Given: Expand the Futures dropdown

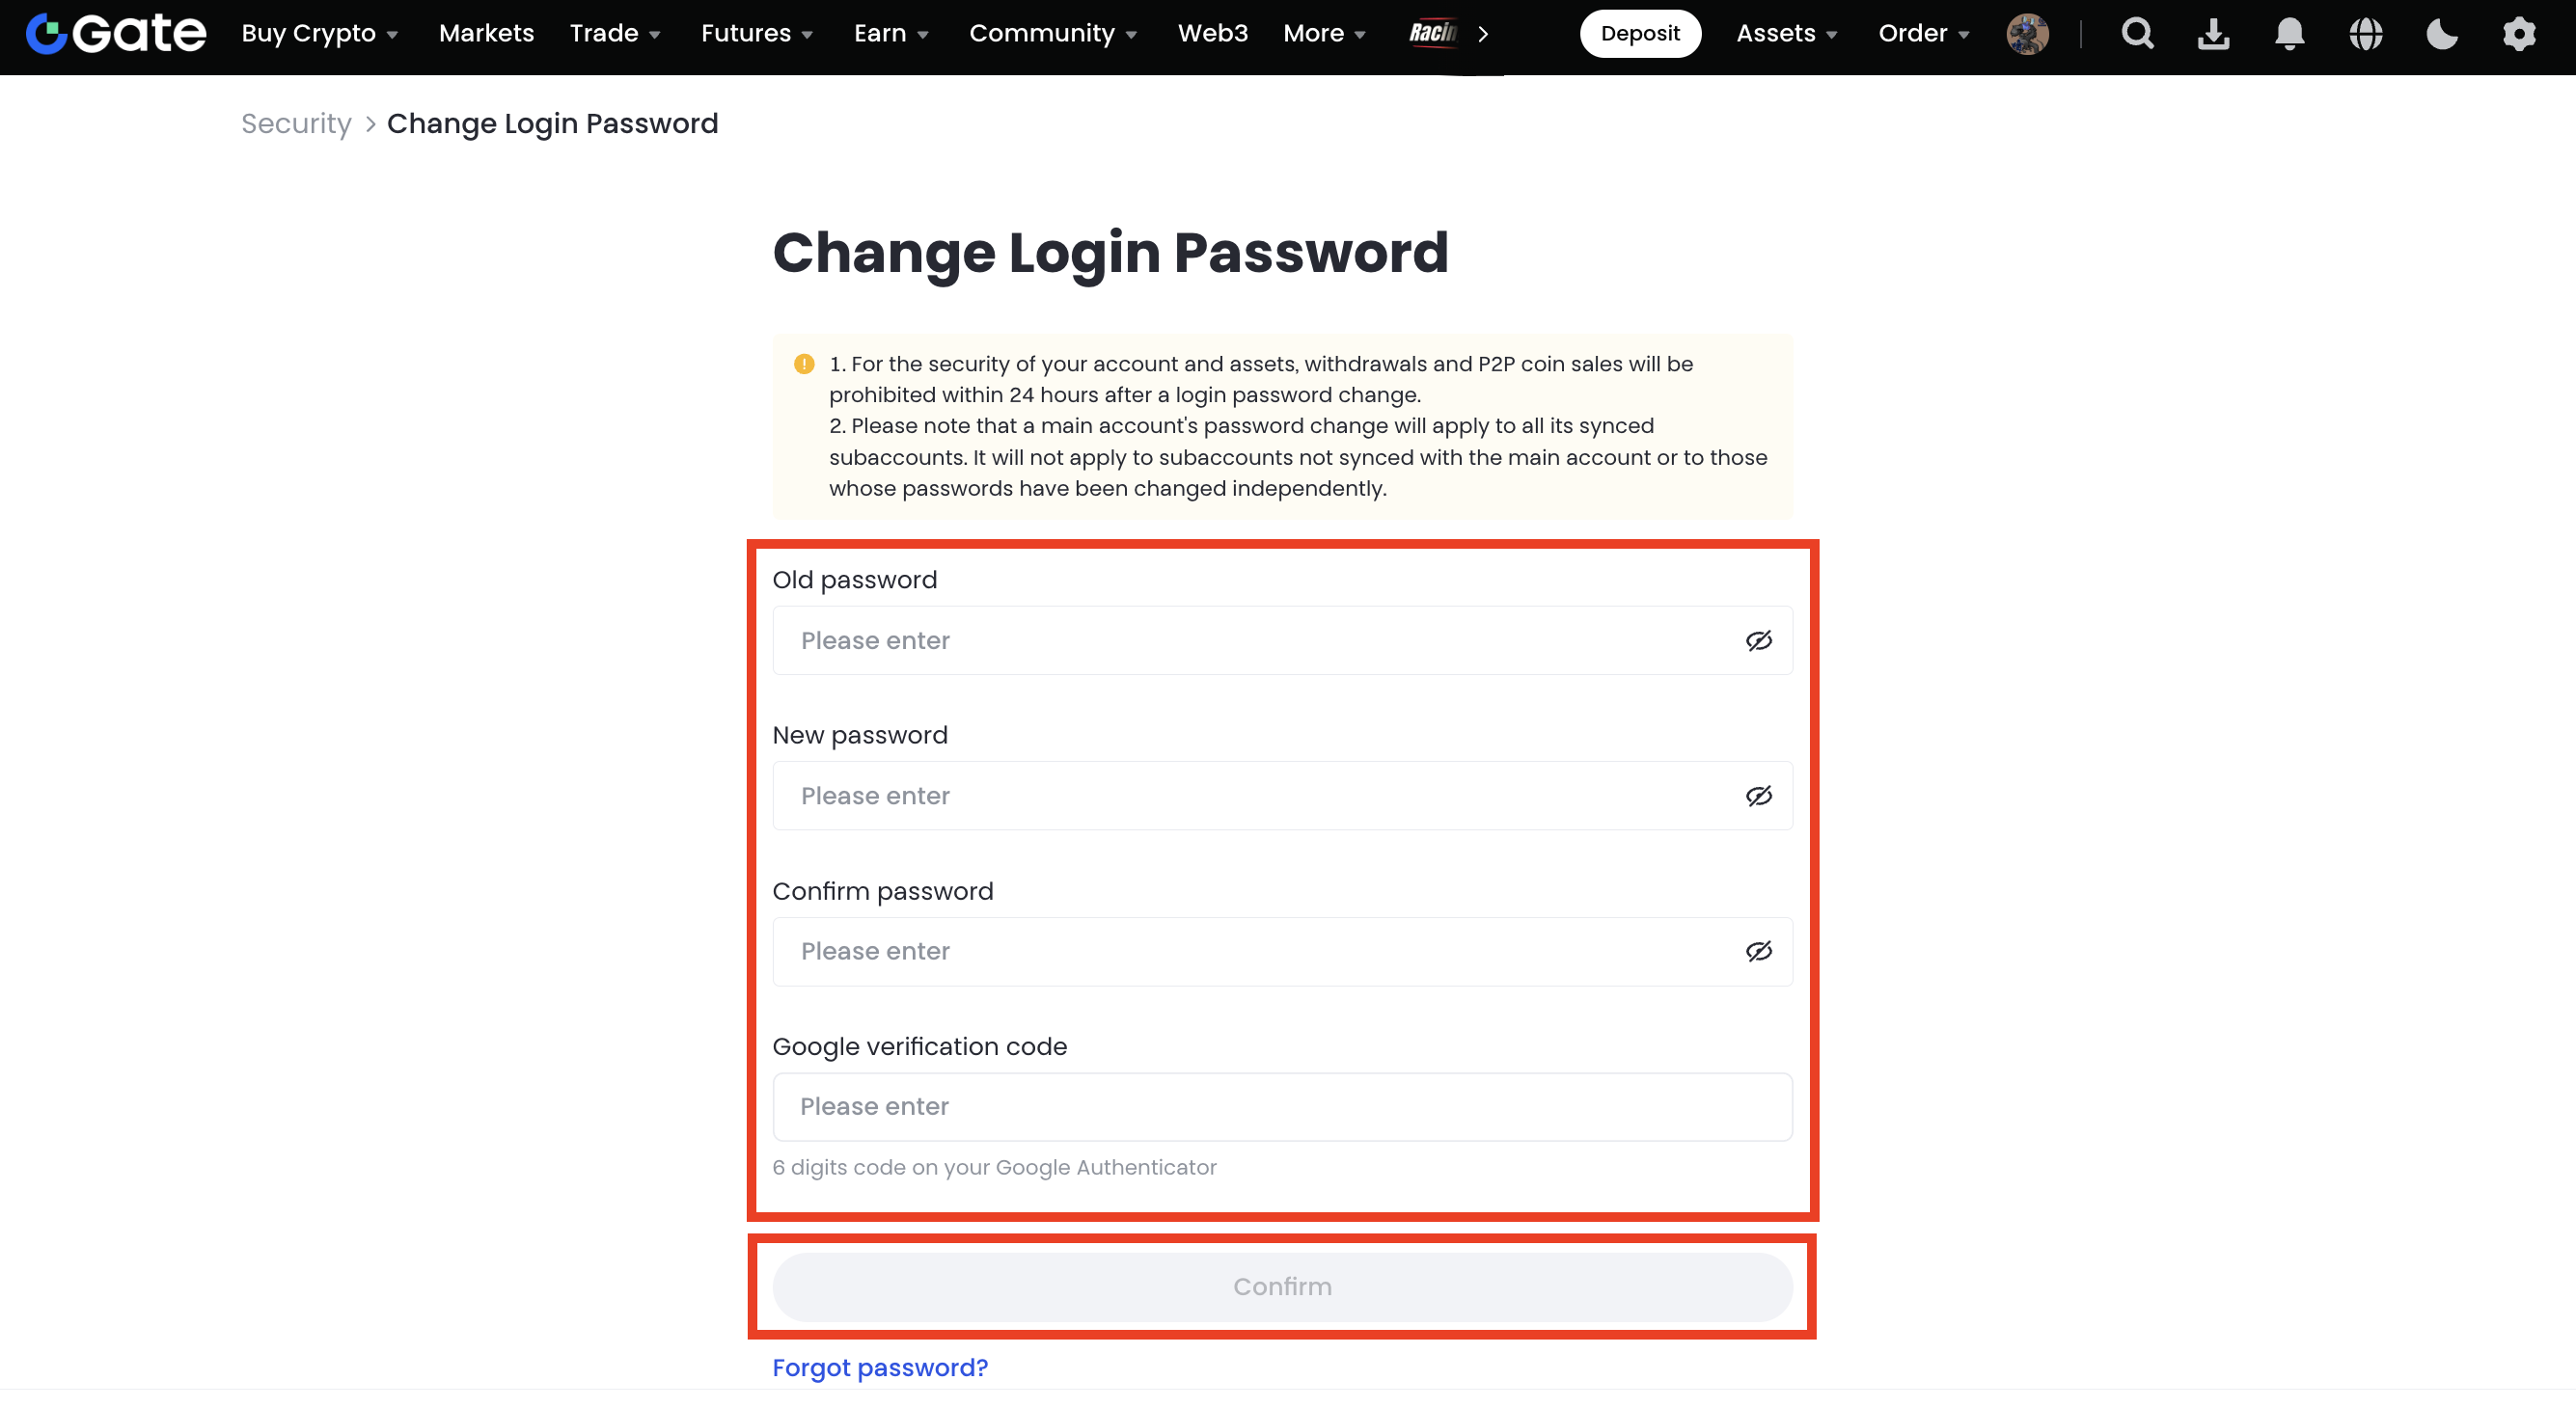Looking at the screenshot, I should tap(756, 34).
